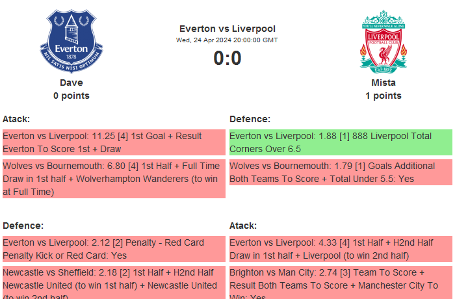The width and height of the screenshot is (455, 299).
Task: Select the Everton vs Liverpool match title
Action: click(227, 29)
